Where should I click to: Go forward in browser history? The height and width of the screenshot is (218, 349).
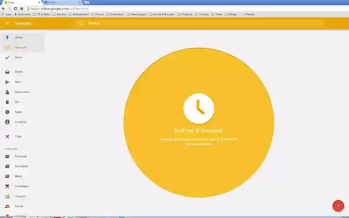point(10,9)
